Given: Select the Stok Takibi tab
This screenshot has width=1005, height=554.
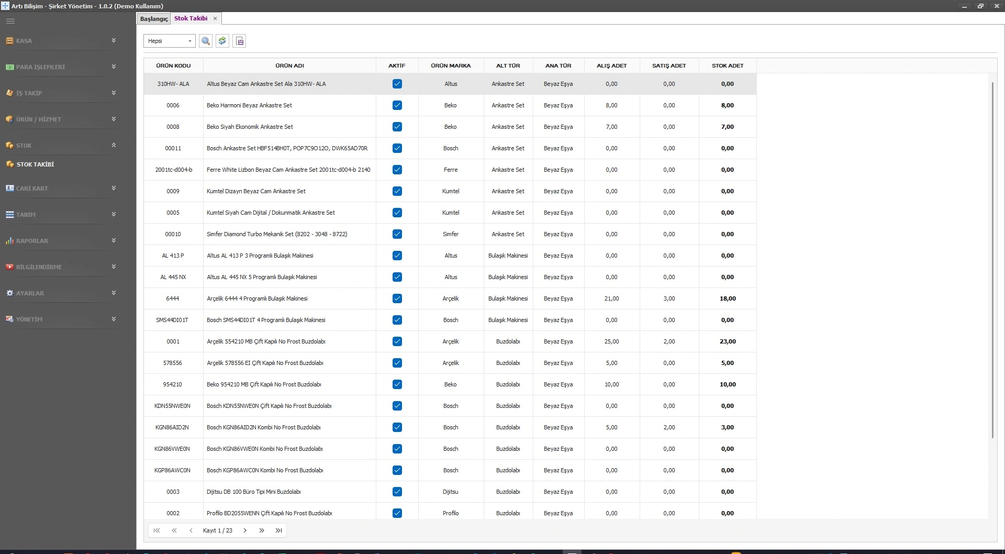Looking at the screenshot, I should coord(191,18).
